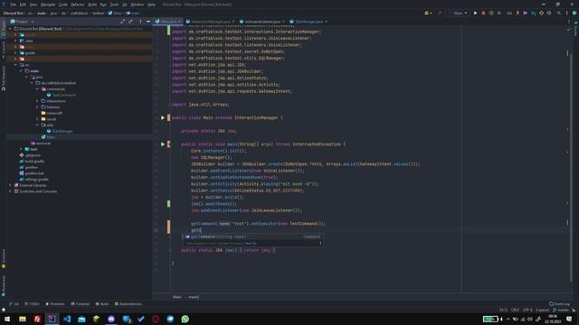Open the inspections checkmark widget in editor

tap(568, 30)
